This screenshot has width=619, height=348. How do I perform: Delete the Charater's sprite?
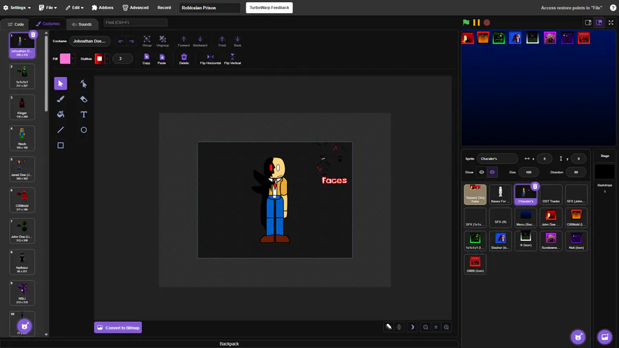point(535,186)
